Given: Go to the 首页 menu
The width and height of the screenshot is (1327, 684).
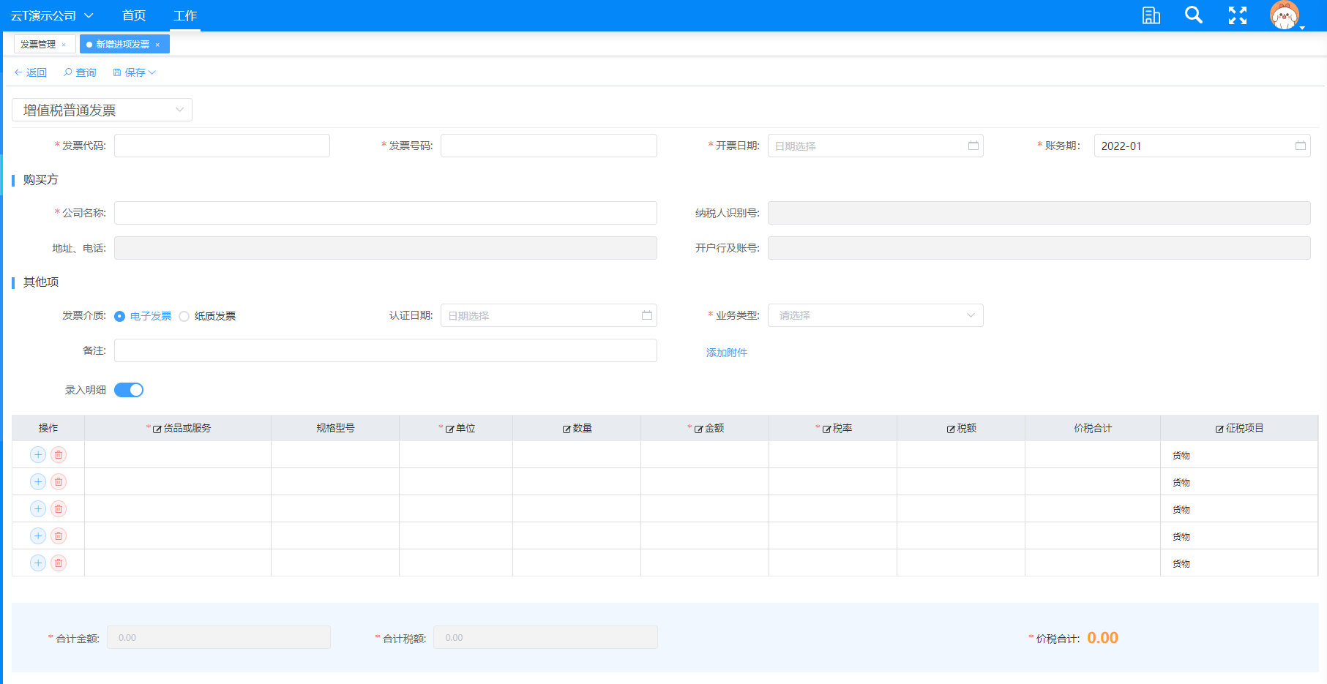Looking at the screenshot, I should 134,15.
